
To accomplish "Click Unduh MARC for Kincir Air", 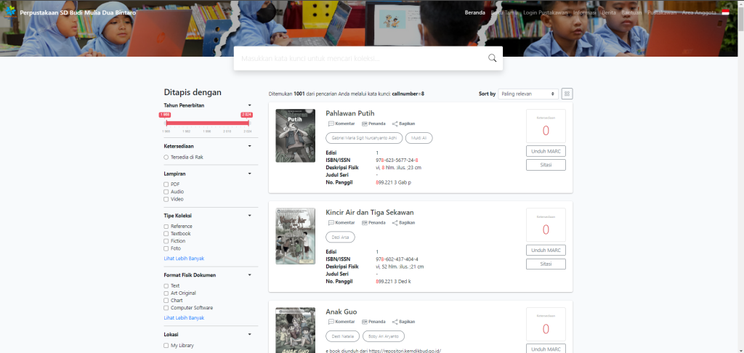I will point(546,250).
